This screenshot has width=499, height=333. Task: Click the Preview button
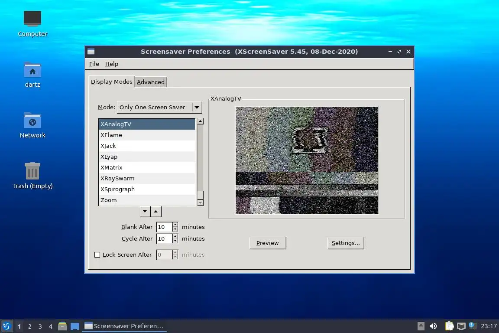pyautogui.click(x=268, y=243)
